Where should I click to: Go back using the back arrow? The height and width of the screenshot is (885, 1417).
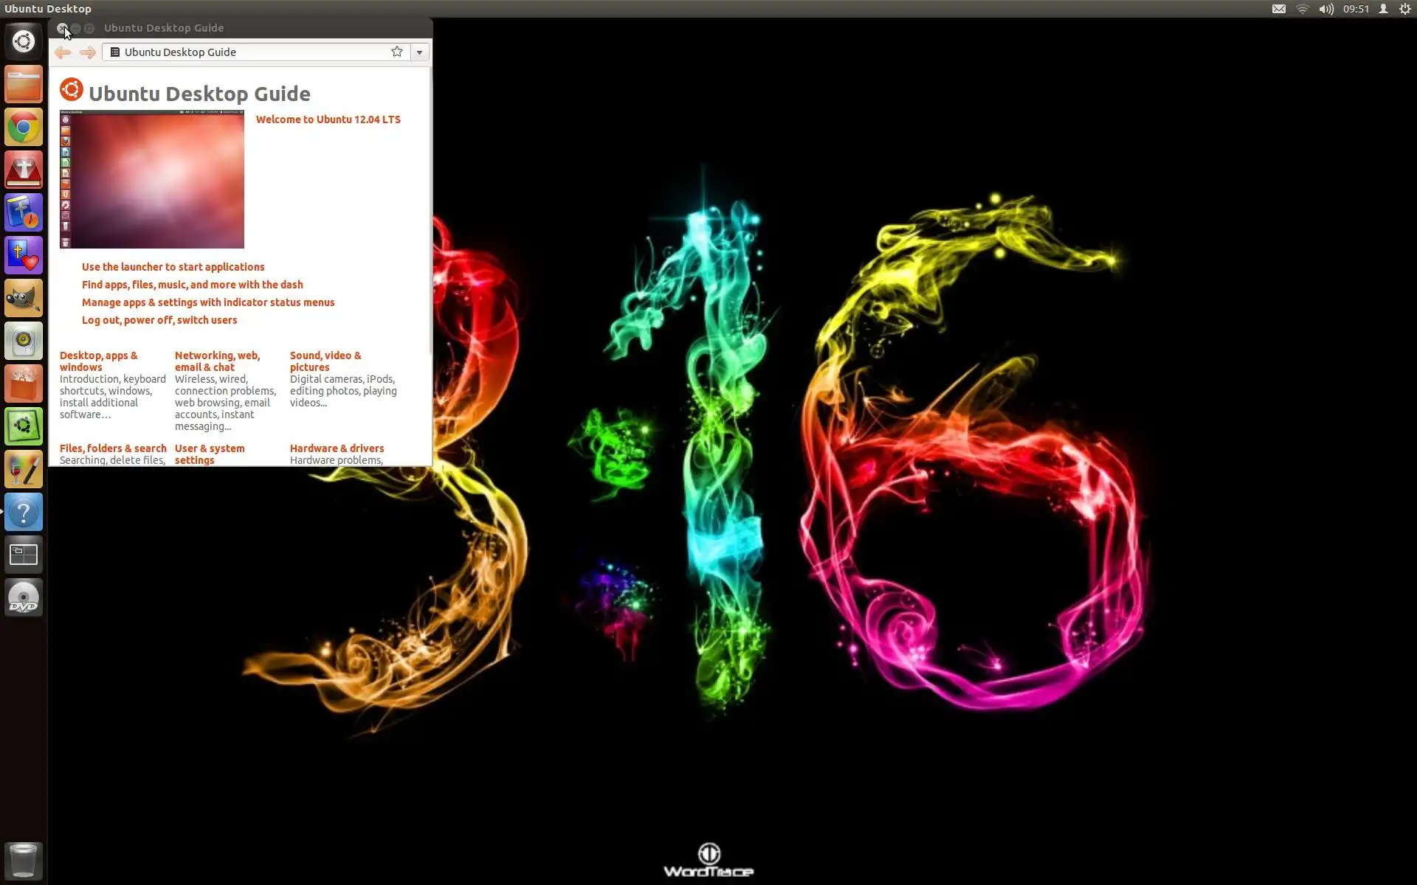63,52
